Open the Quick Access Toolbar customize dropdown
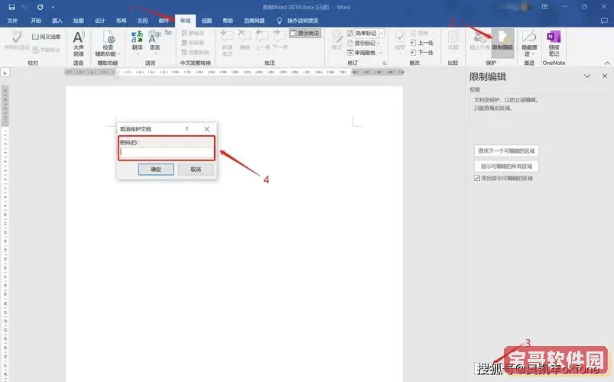Viewport: 614px width, 382px height. (53, 7)
